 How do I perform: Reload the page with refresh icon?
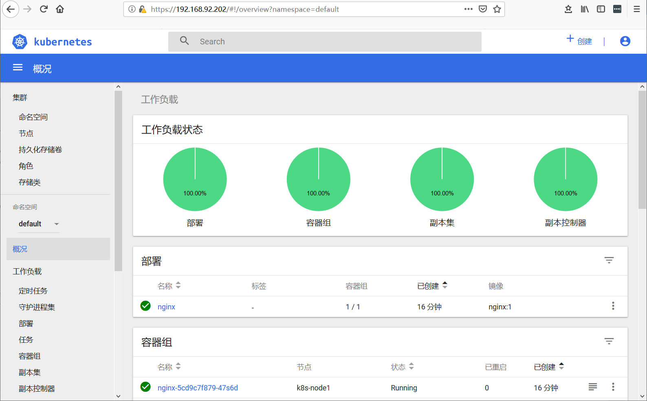click(44, 9)
